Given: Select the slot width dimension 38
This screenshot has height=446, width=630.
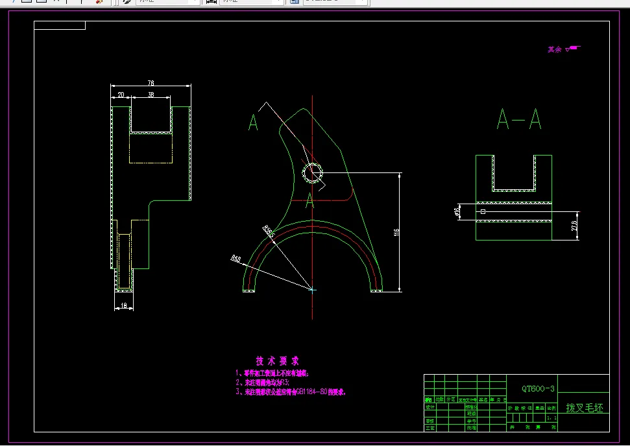Looking at the screenshot, I should coord(151,95).
